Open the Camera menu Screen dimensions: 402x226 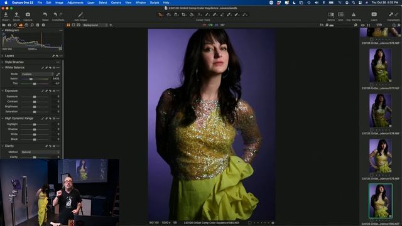[x=116, y=3]
